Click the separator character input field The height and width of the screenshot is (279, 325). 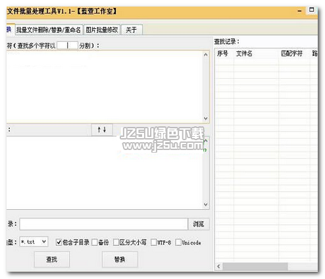67,45
